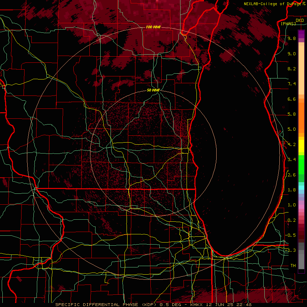Click the 5.0 scale value

(x=292, y=129)
